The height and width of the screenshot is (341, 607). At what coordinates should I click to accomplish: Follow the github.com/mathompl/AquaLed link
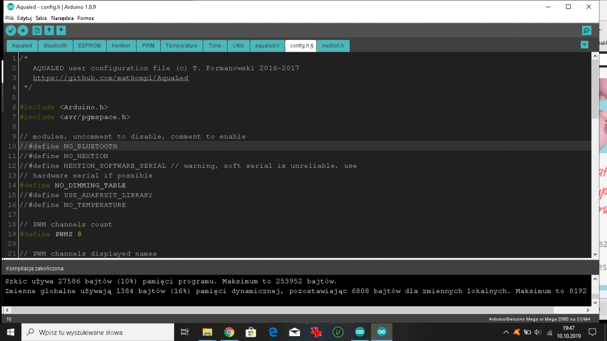[x=110, y=78]
